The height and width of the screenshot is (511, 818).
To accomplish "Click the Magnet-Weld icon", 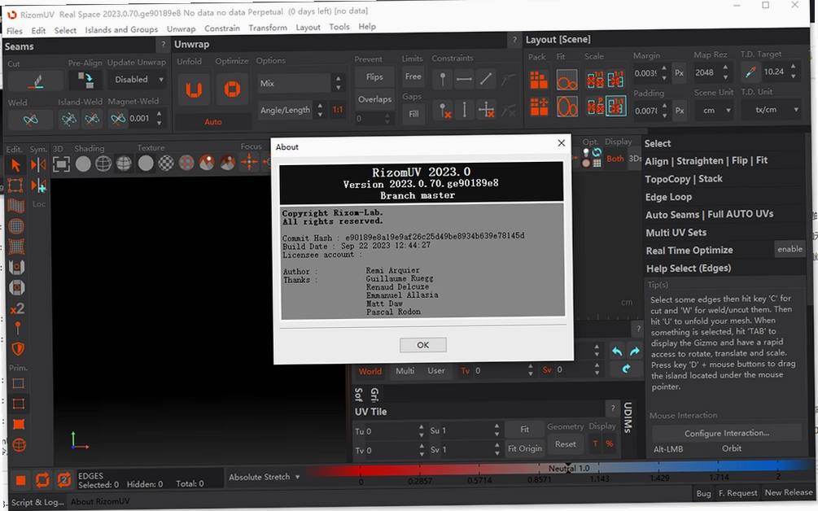I will (x=118, y=119).
